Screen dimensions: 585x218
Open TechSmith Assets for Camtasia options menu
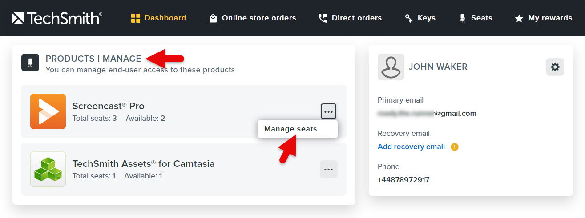click(328, 169)
